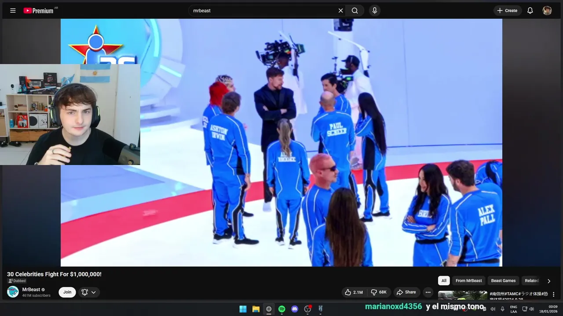The image size is (563, 316).
Task: Share this video
Action: 406,292
